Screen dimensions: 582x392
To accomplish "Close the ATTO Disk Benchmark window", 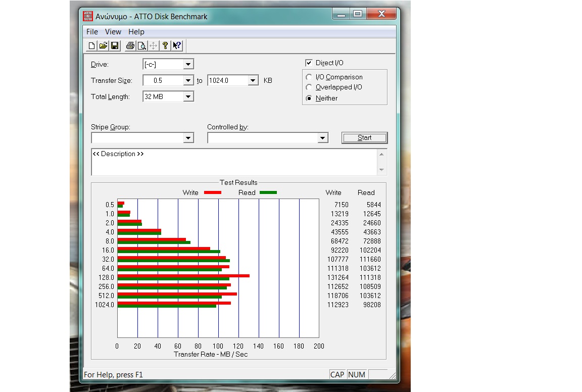I will click(381, 14).
